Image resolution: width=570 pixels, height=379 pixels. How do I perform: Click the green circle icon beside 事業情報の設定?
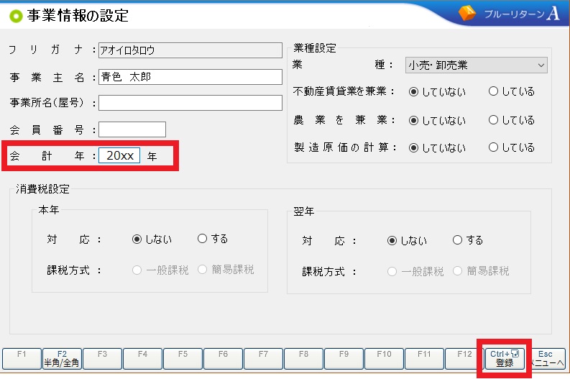[16, 16]
